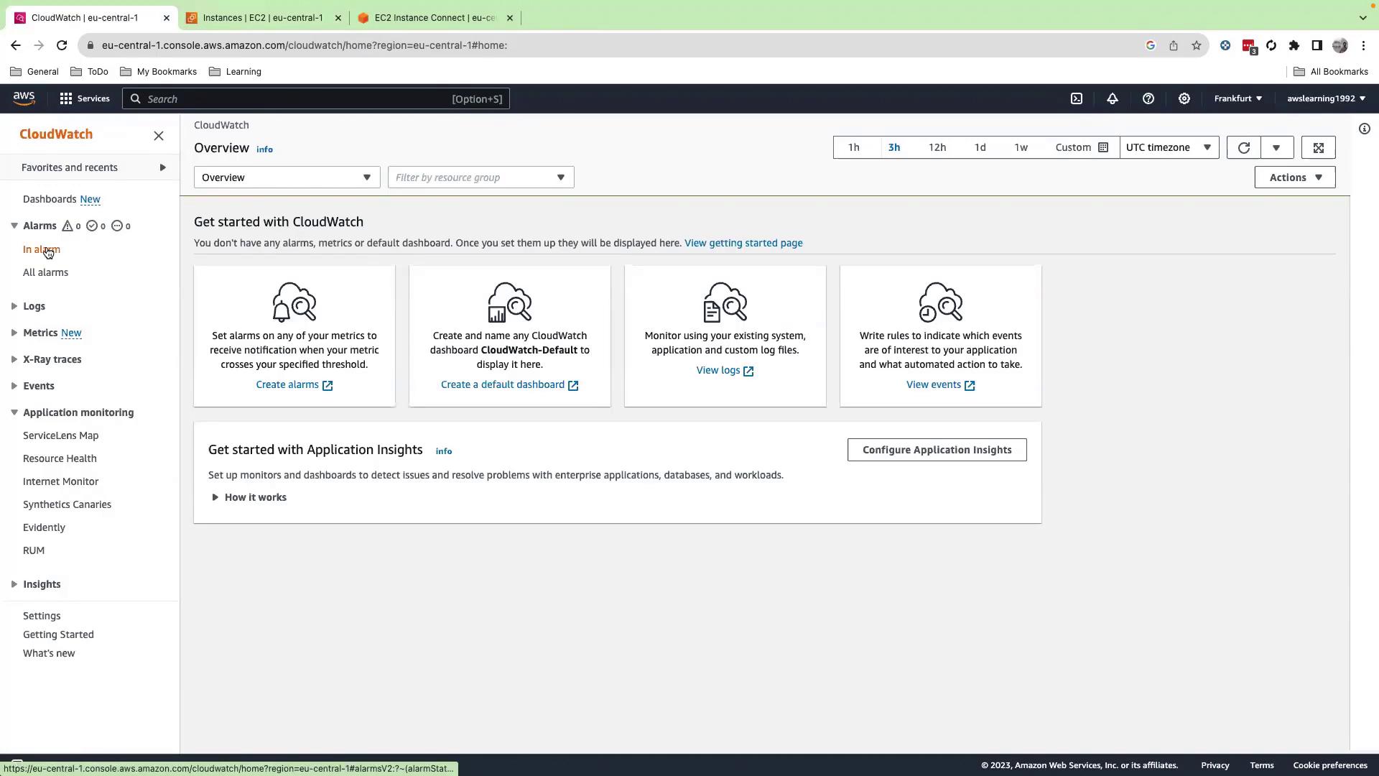This screenshot has height=776, width=1379.
Task: Open the notifications bell
Action: coord(1112,98)
